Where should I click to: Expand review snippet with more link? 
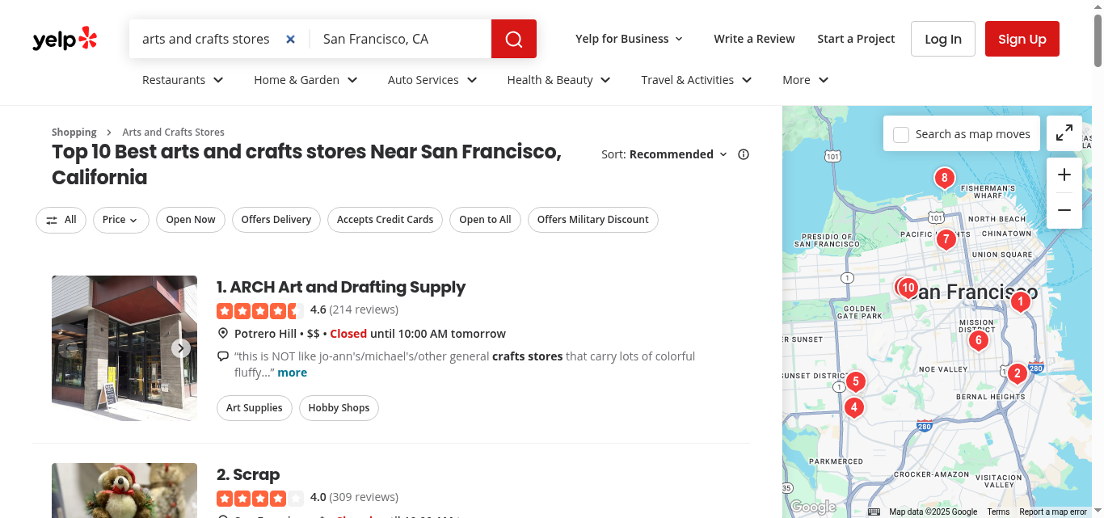pyautogui.click(x=293, y=373)
